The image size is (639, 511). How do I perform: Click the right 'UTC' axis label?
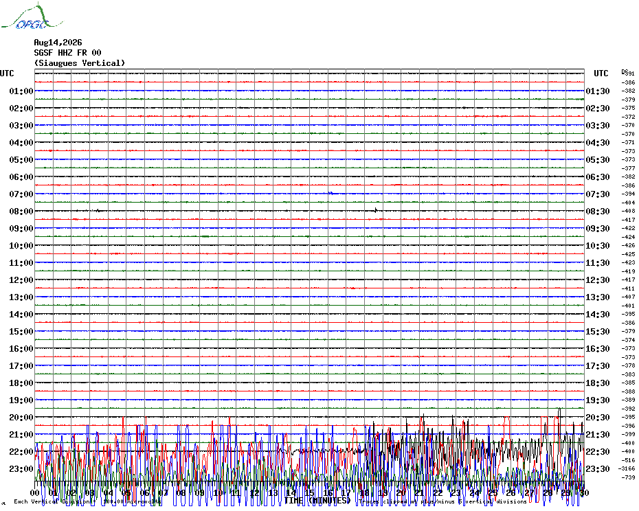point(601,73)
